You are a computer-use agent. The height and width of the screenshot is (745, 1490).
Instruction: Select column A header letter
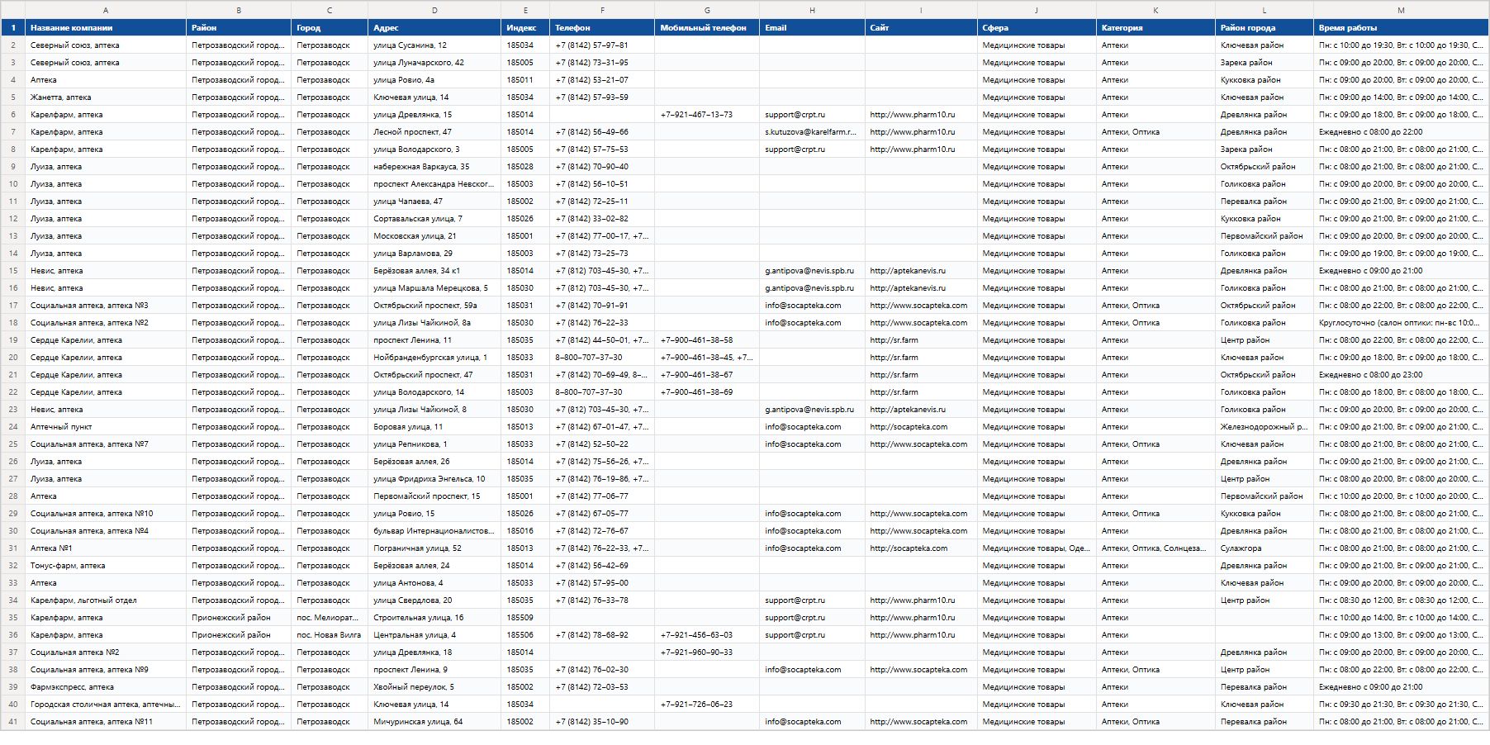[x=106, y=10]
